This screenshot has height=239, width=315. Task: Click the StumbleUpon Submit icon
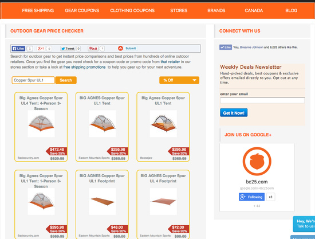120,48
